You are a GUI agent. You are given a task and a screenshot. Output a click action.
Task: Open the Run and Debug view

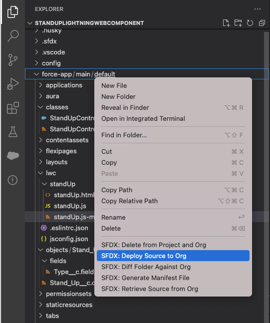pos(13,84)
